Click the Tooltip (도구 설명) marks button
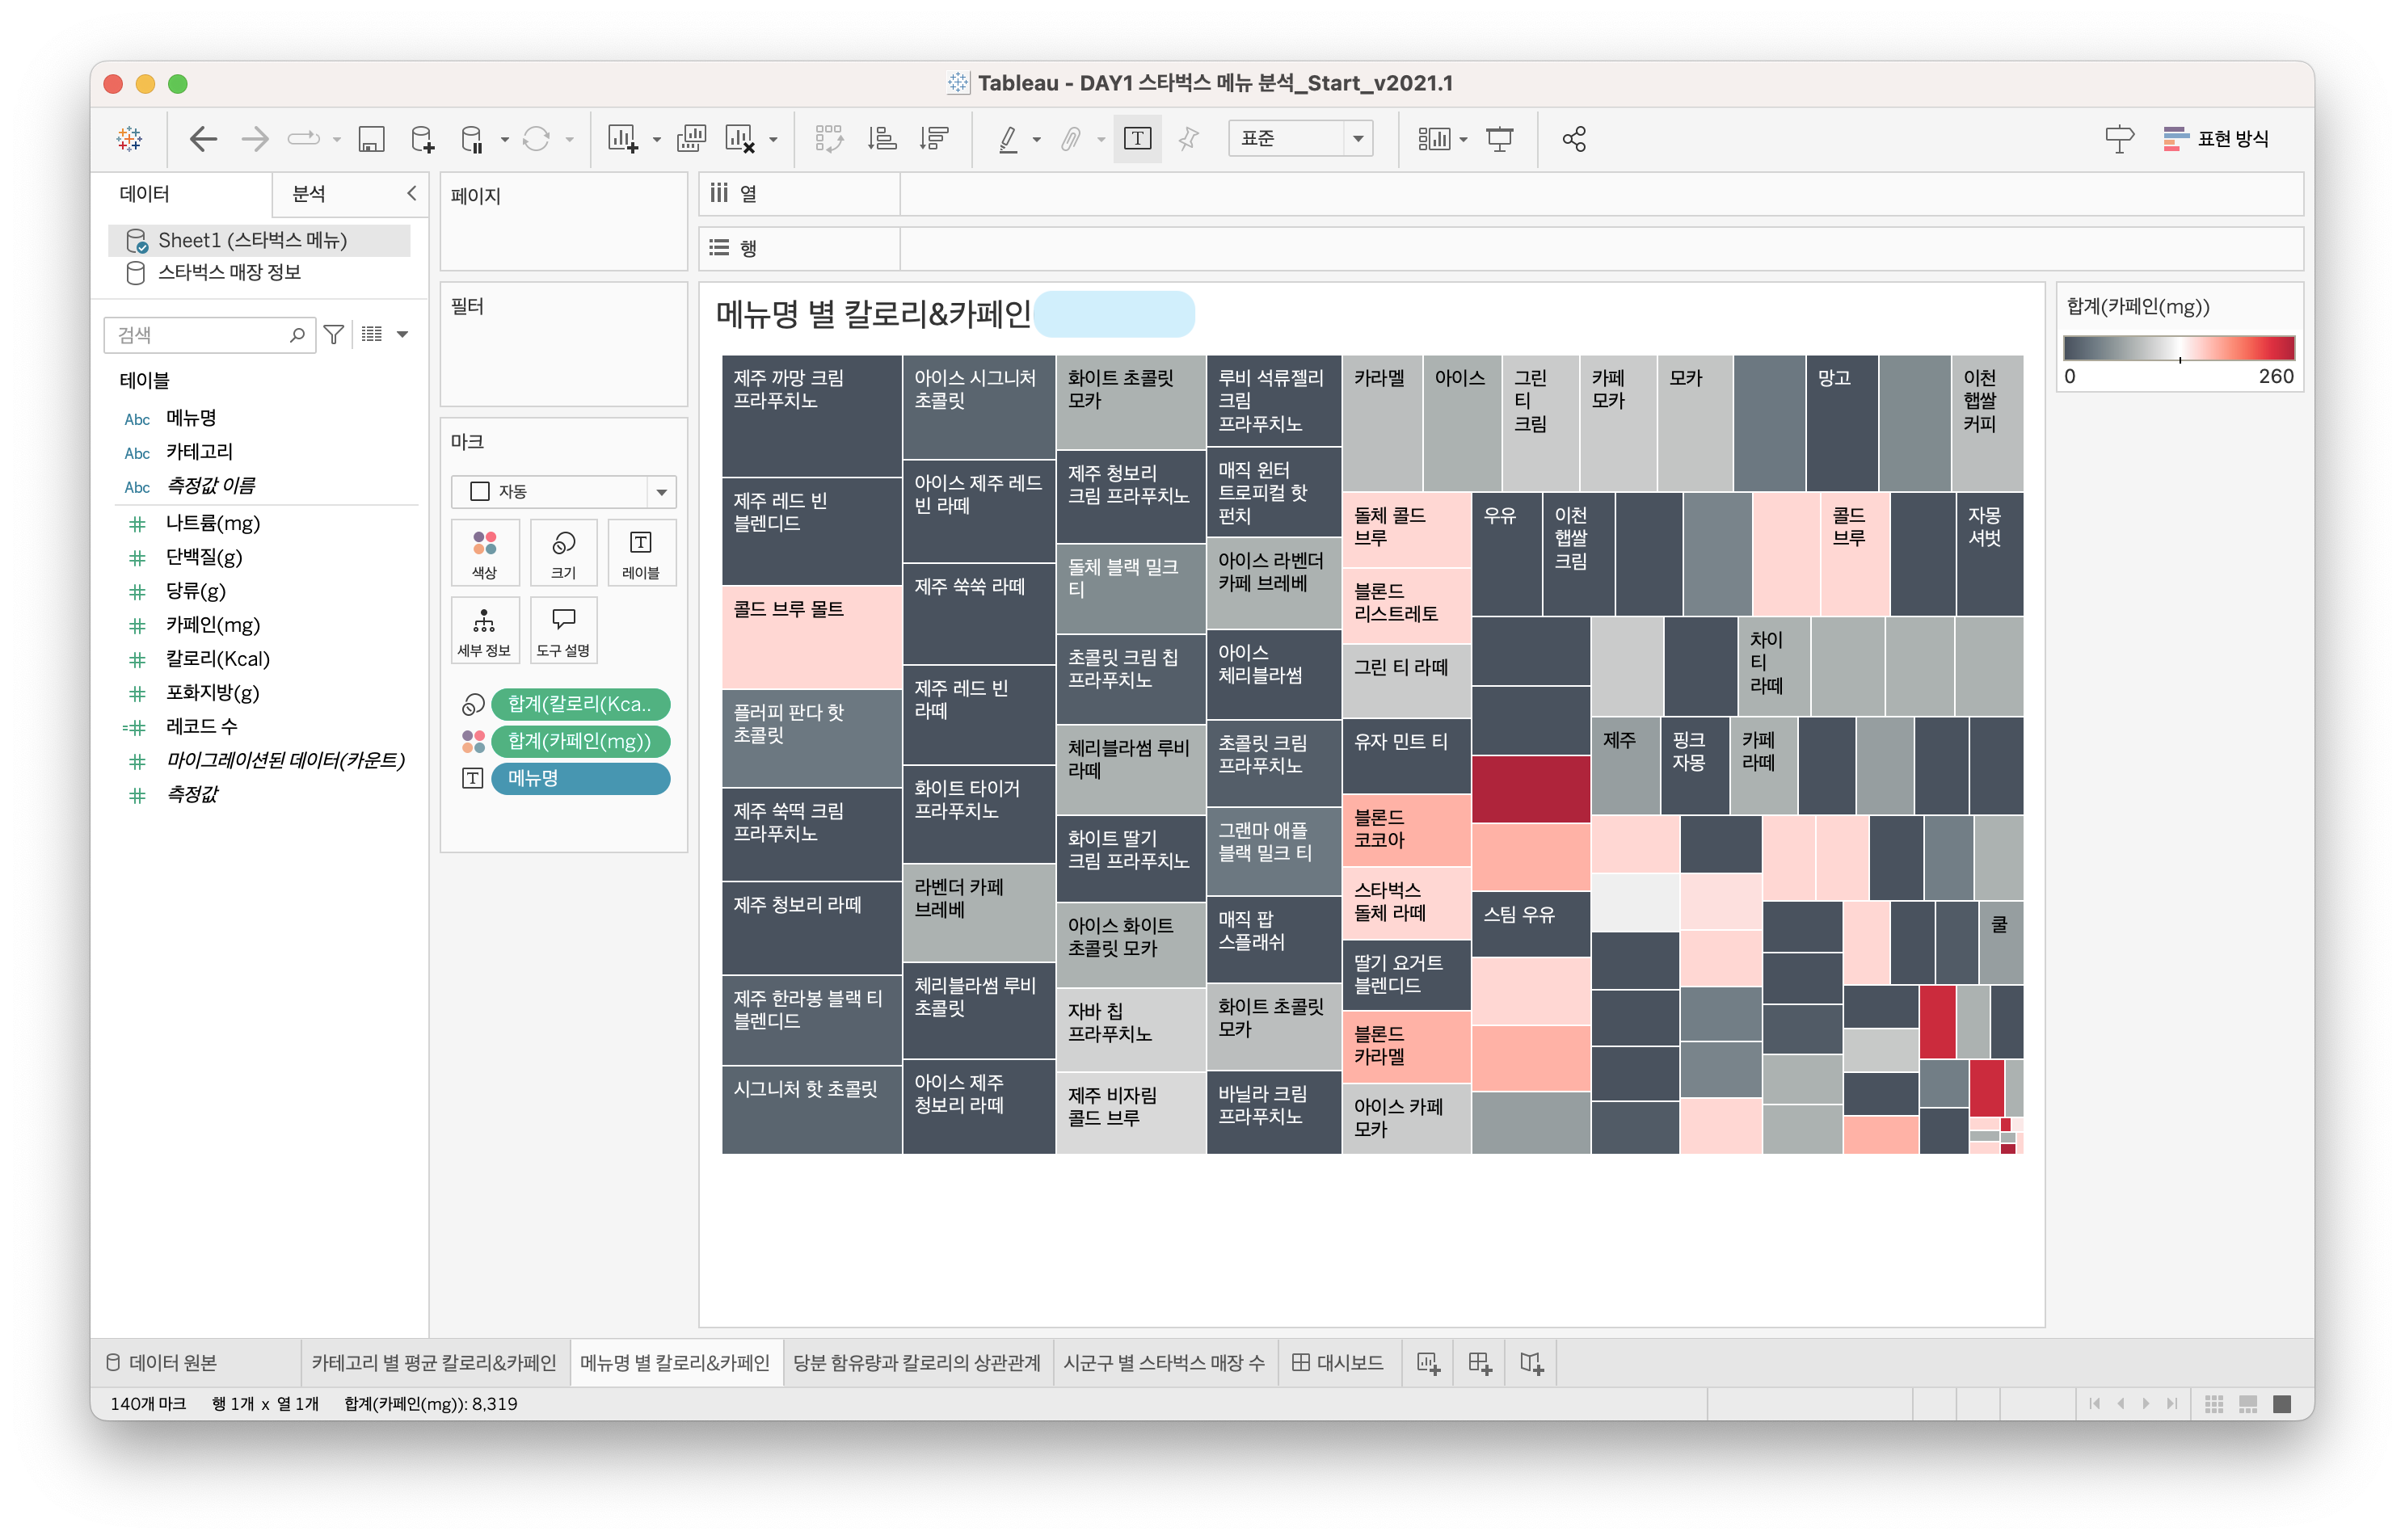The height and width of the screenshot is (1540, 2405). 563,630
